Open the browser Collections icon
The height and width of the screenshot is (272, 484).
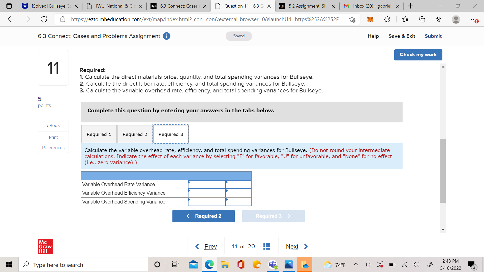click(422, 19)
